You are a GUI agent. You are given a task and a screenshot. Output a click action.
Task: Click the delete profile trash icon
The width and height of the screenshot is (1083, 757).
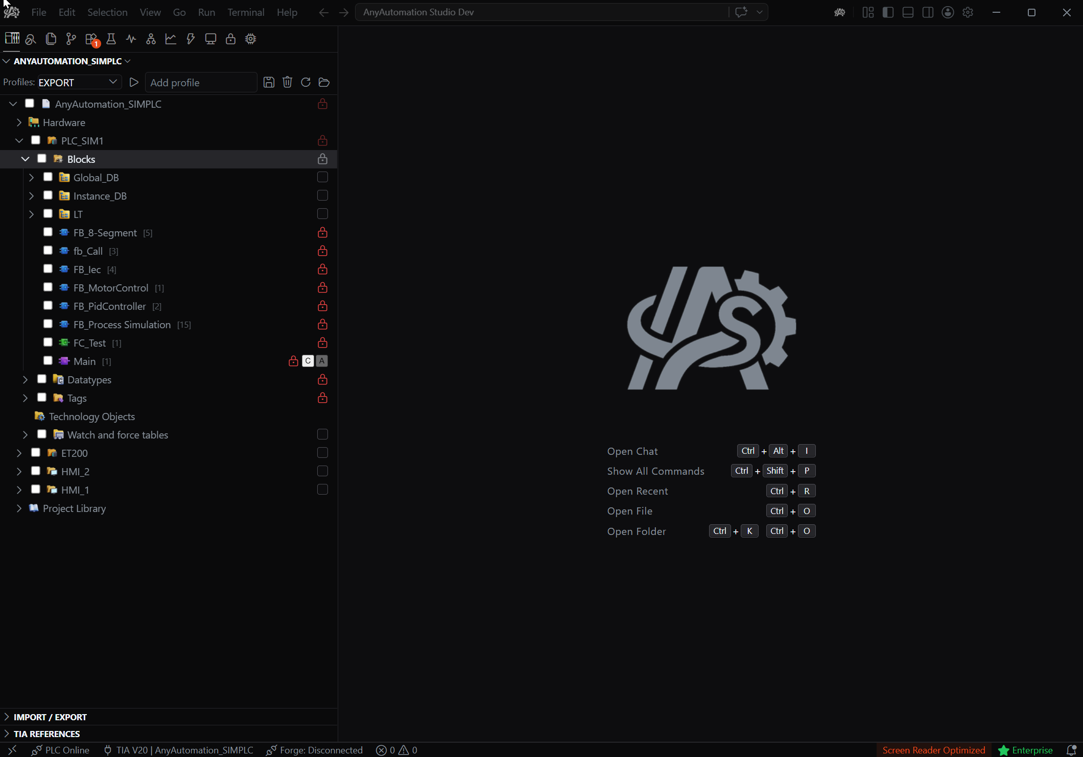coord(287,82)
